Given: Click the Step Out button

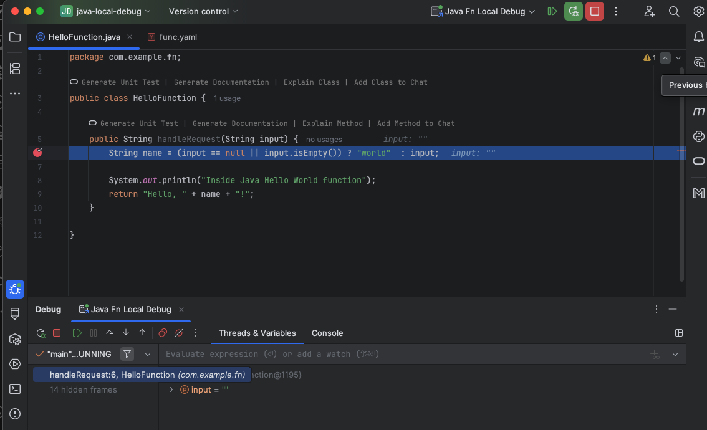Looking at the screenshot, I should (x=142, y=333).
